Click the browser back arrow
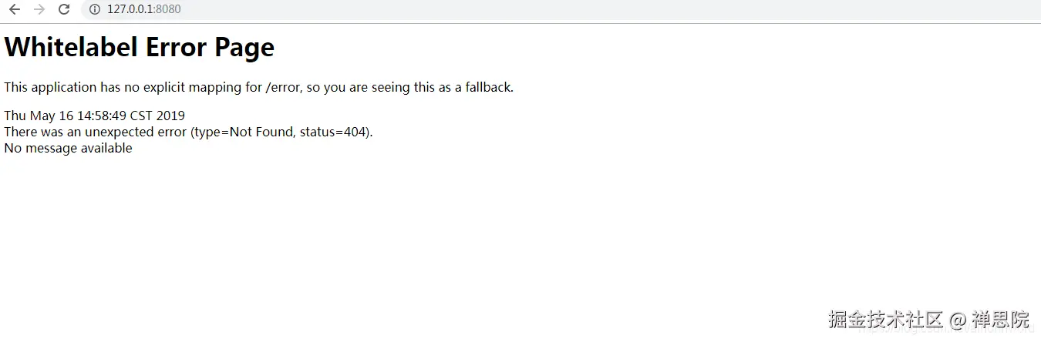1041x342 pixels. [x=15, y=9]
